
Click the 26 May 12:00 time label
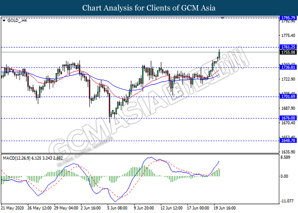pos(39,208)
